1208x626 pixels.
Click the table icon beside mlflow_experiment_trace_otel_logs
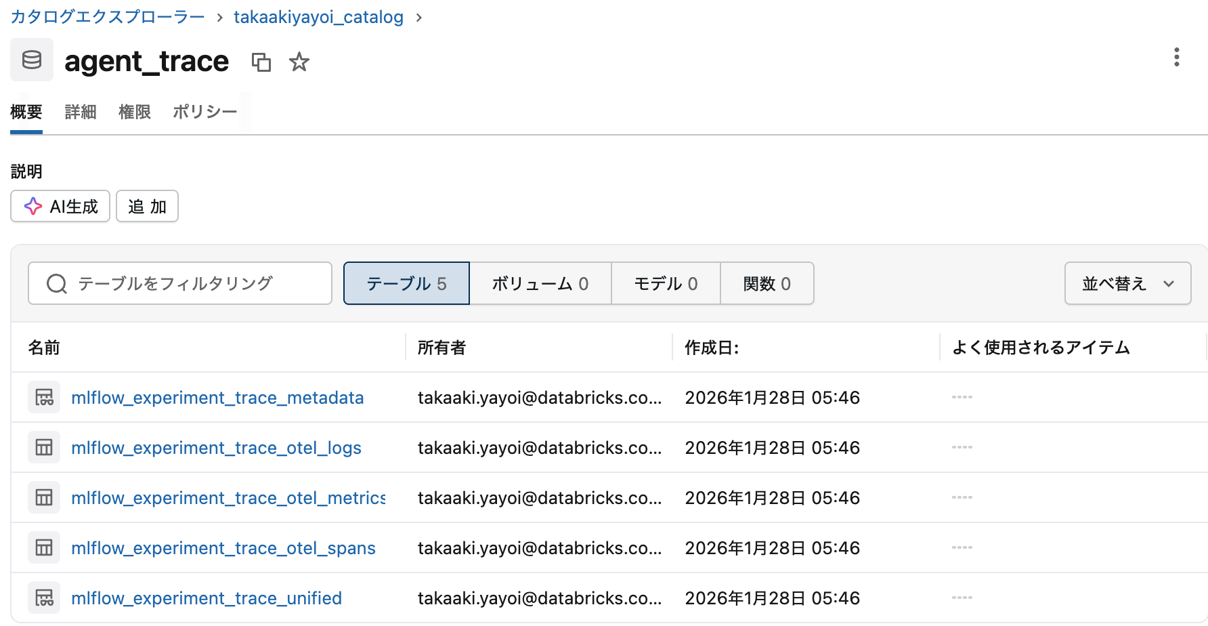coord(43,447)
